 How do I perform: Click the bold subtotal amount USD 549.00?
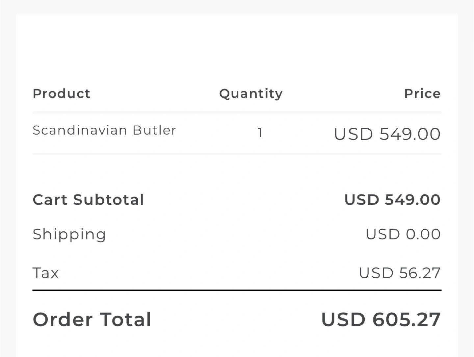pyautogui.click(x=392, y=200)
